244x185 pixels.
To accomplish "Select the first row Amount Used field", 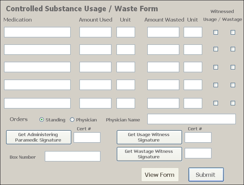I will coord(95,32).
